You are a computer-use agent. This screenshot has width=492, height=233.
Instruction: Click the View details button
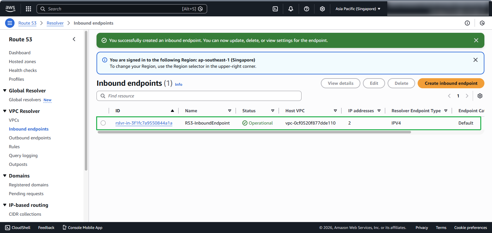point(340,83)
